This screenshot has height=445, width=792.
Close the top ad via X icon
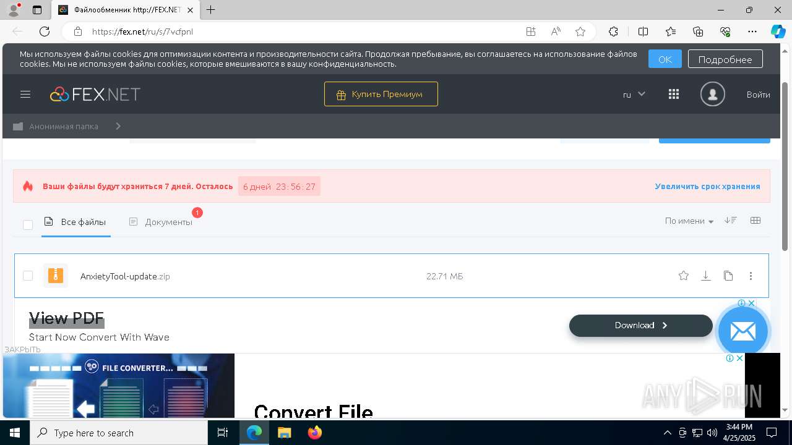coord(751,303)
